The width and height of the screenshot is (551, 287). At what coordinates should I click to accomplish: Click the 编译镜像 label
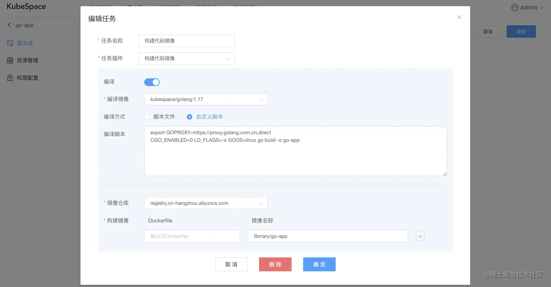pos(118,99)
